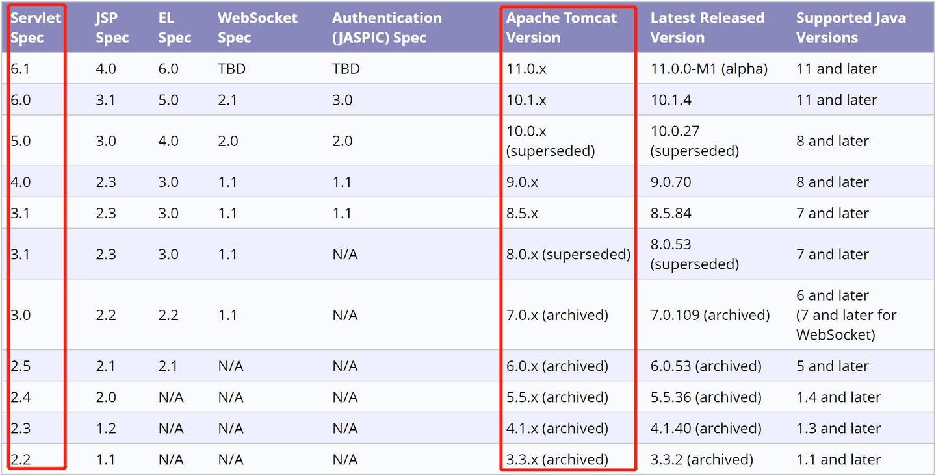
Task: Click the 11.0.x Tomcat version cell
Action: (526, 69)
